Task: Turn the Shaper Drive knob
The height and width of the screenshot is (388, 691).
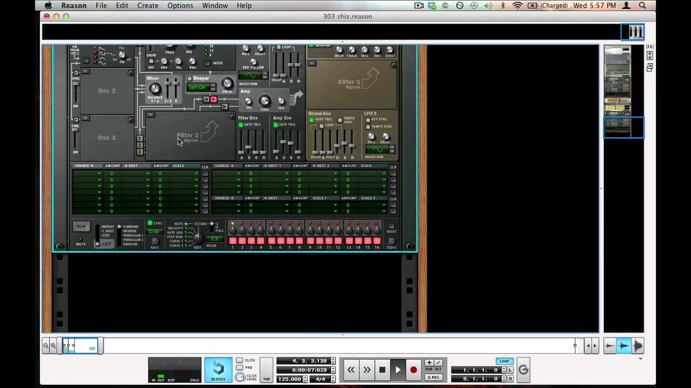Action: (227, 84)
